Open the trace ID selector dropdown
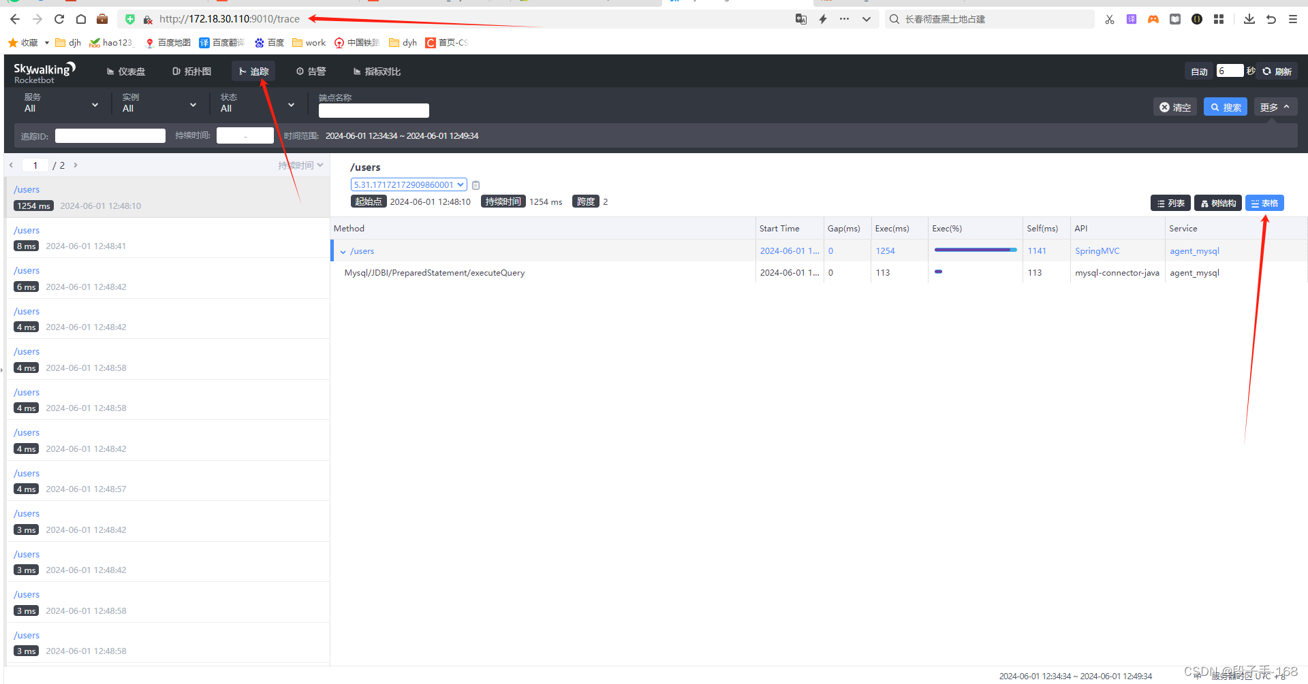The height and width of the screenshot is (684, 1308). (x=409, y=184)
